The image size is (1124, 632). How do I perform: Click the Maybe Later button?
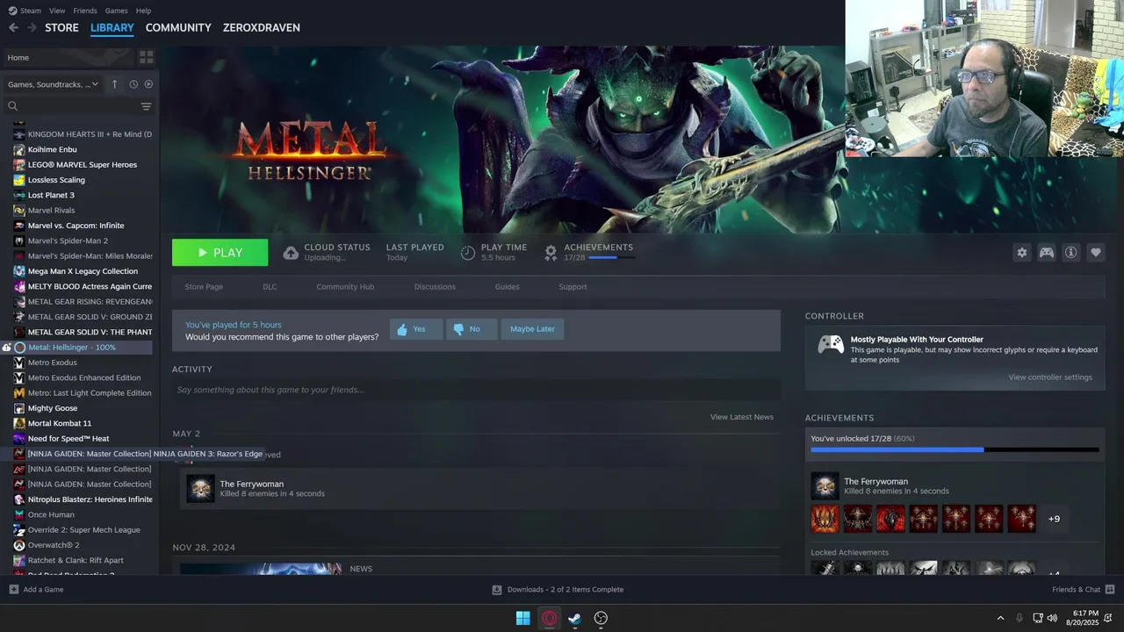tap(532, 329)
